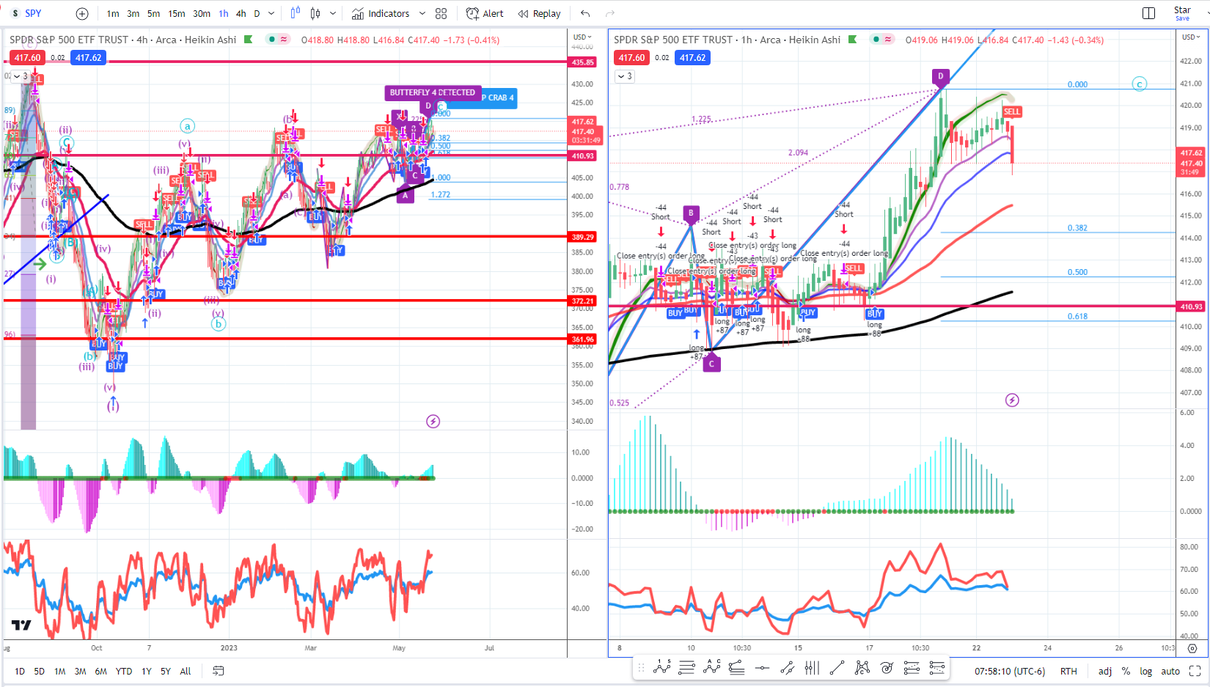
Task: Select the Elliott Impulse Wave 12345 tool
Action: click(x=662, y=668)
